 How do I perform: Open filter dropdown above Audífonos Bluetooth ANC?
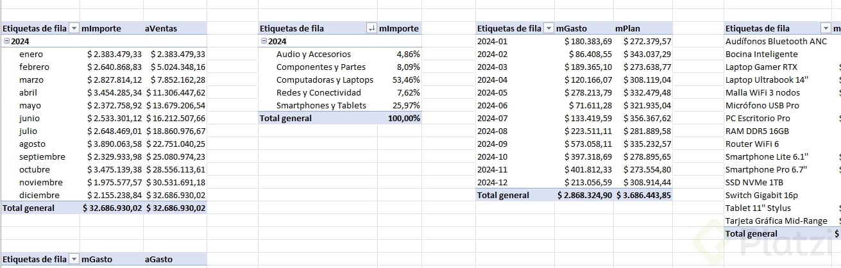point(826,28)
